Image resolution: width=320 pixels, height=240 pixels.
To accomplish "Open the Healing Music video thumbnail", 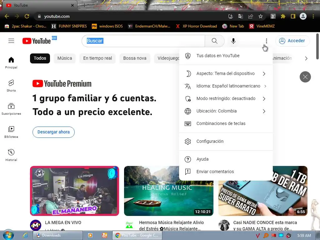I will (x=168, y=191).
